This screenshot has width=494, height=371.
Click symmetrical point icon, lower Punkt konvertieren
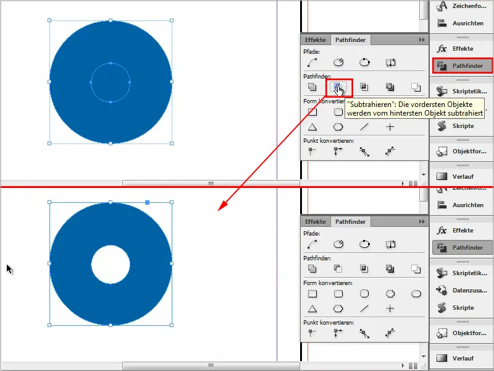pyautogui.click(x=390, y=333)
